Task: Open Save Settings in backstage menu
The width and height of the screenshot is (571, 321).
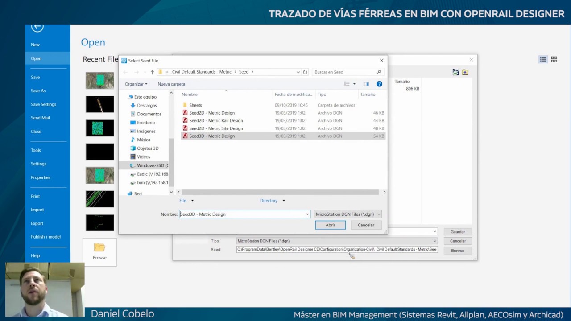Action: pyautogui.click(x=43, y=104)
